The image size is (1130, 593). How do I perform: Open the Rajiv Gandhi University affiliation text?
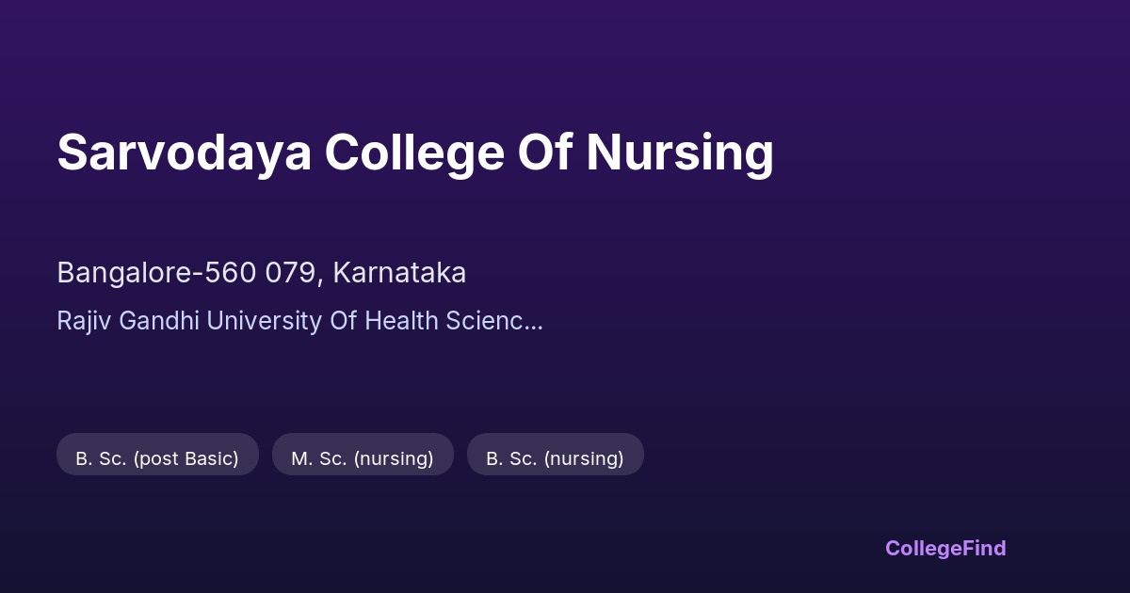pos(299,321)
